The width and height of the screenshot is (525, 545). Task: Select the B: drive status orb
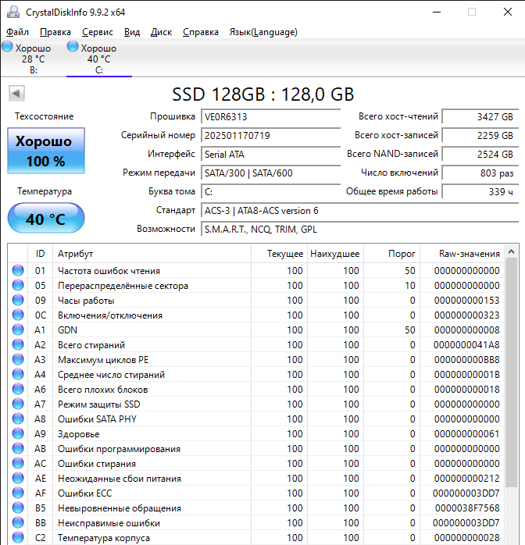tap(7, 46)
